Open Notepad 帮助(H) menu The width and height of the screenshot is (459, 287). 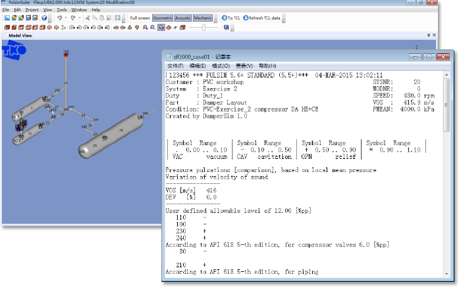(267, 66)
